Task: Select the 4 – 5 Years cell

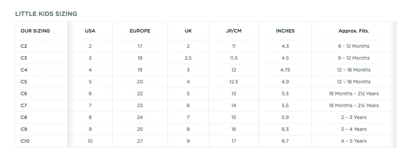Action: 353,141
